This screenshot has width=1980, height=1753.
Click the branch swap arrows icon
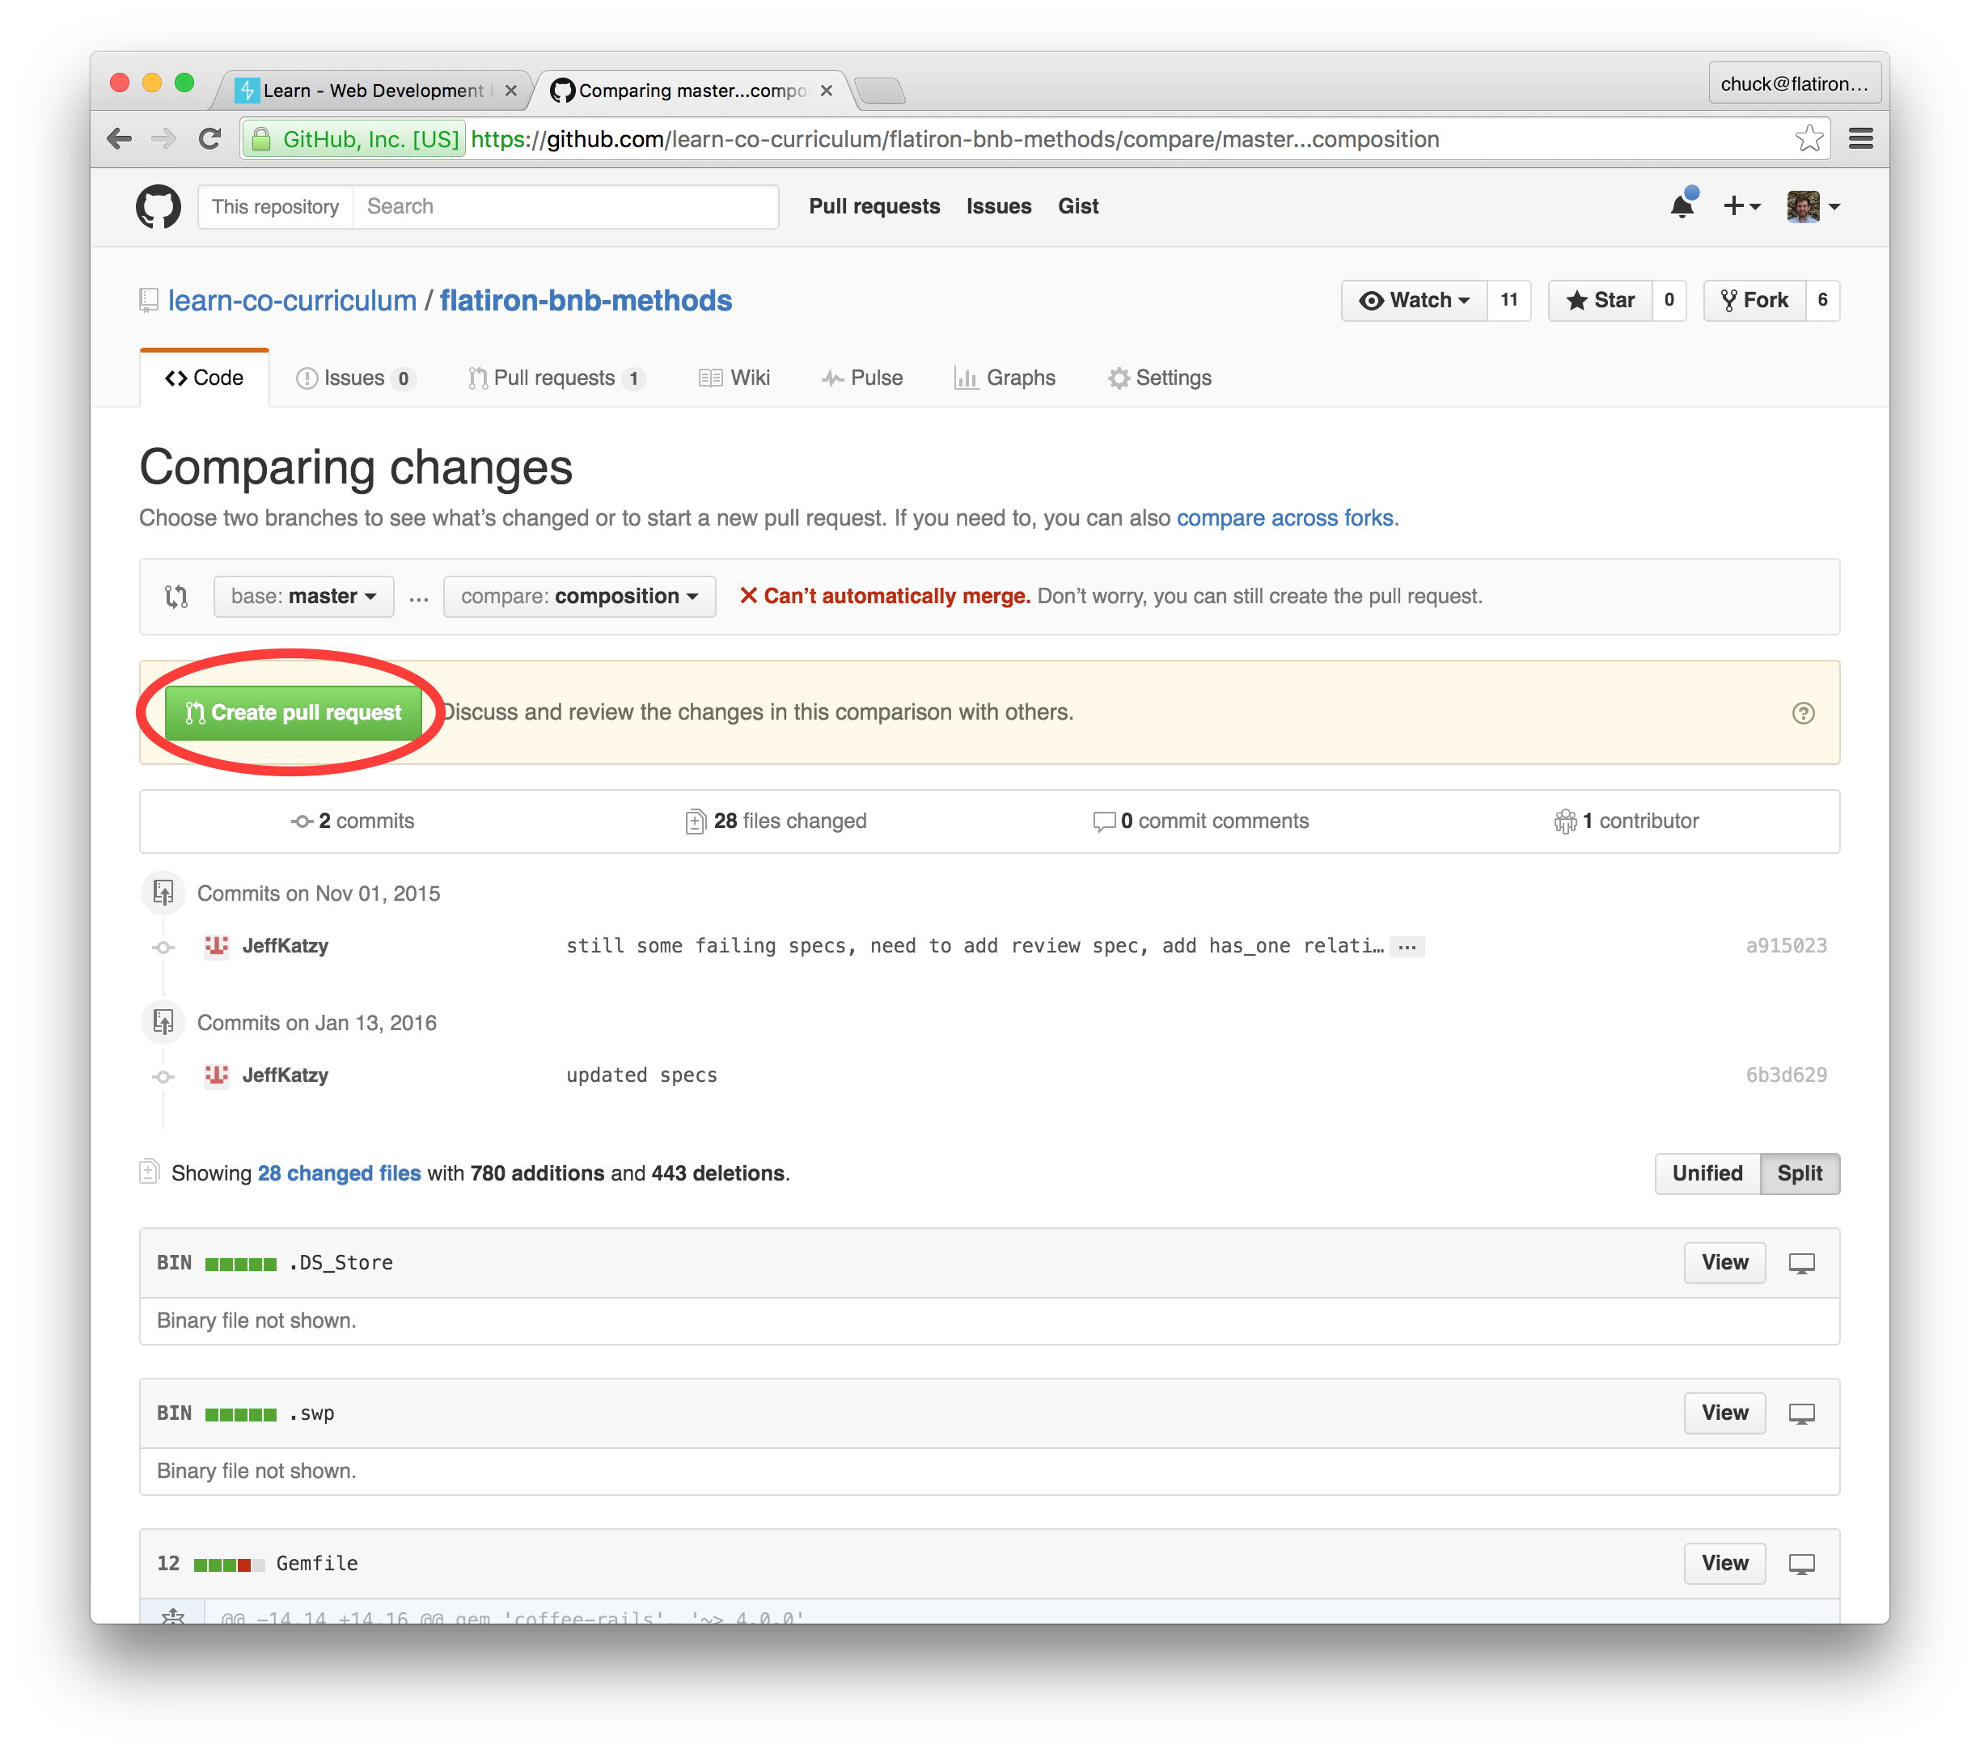click(x=176, y=597)
